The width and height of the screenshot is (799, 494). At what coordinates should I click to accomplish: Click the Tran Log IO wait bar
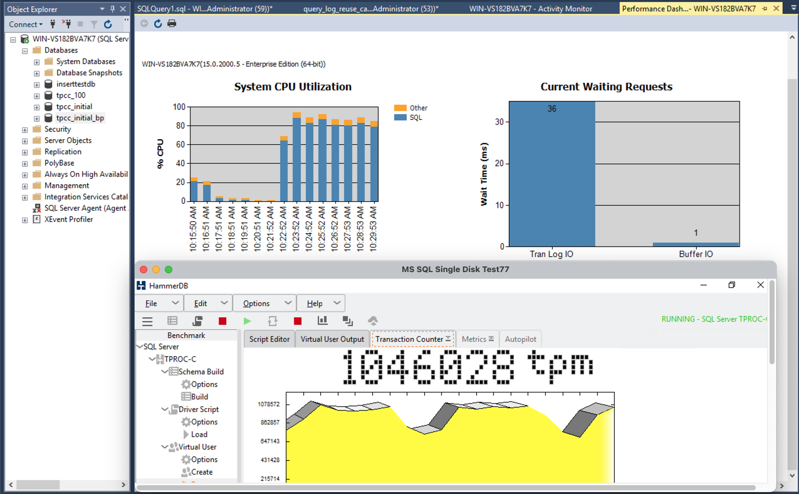pyautogui.click(x=551, y=176)
